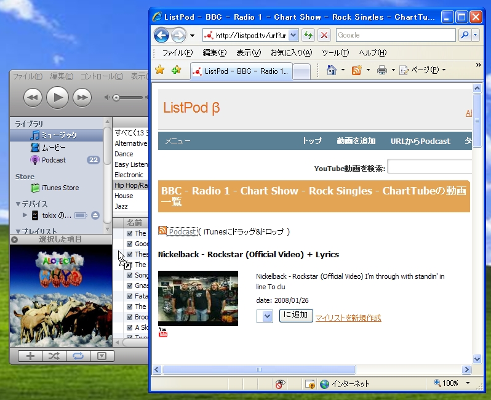The height and width of the screenshot is (400, 491).
Task: Click the iTunes next track button
Action: pos(82,97)
